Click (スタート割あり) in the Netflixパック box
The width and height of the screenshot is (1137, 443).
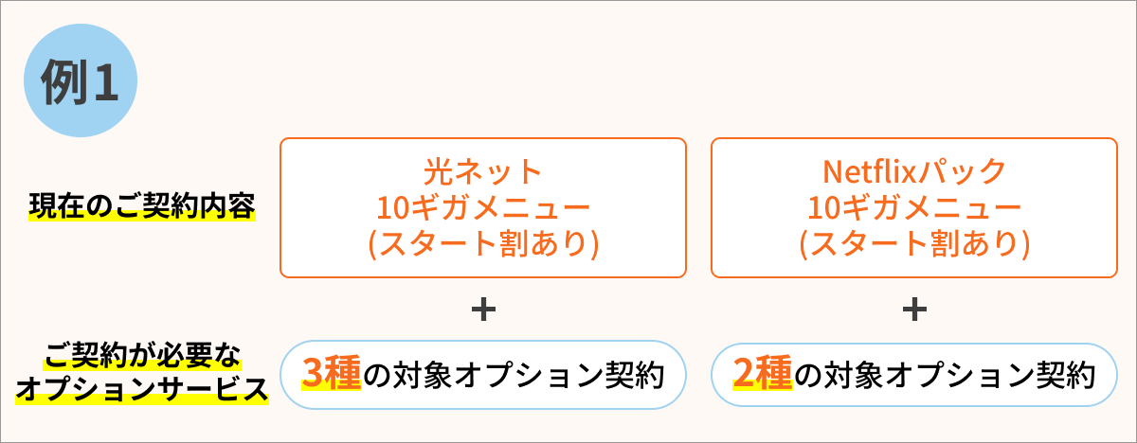click(914, 243)
